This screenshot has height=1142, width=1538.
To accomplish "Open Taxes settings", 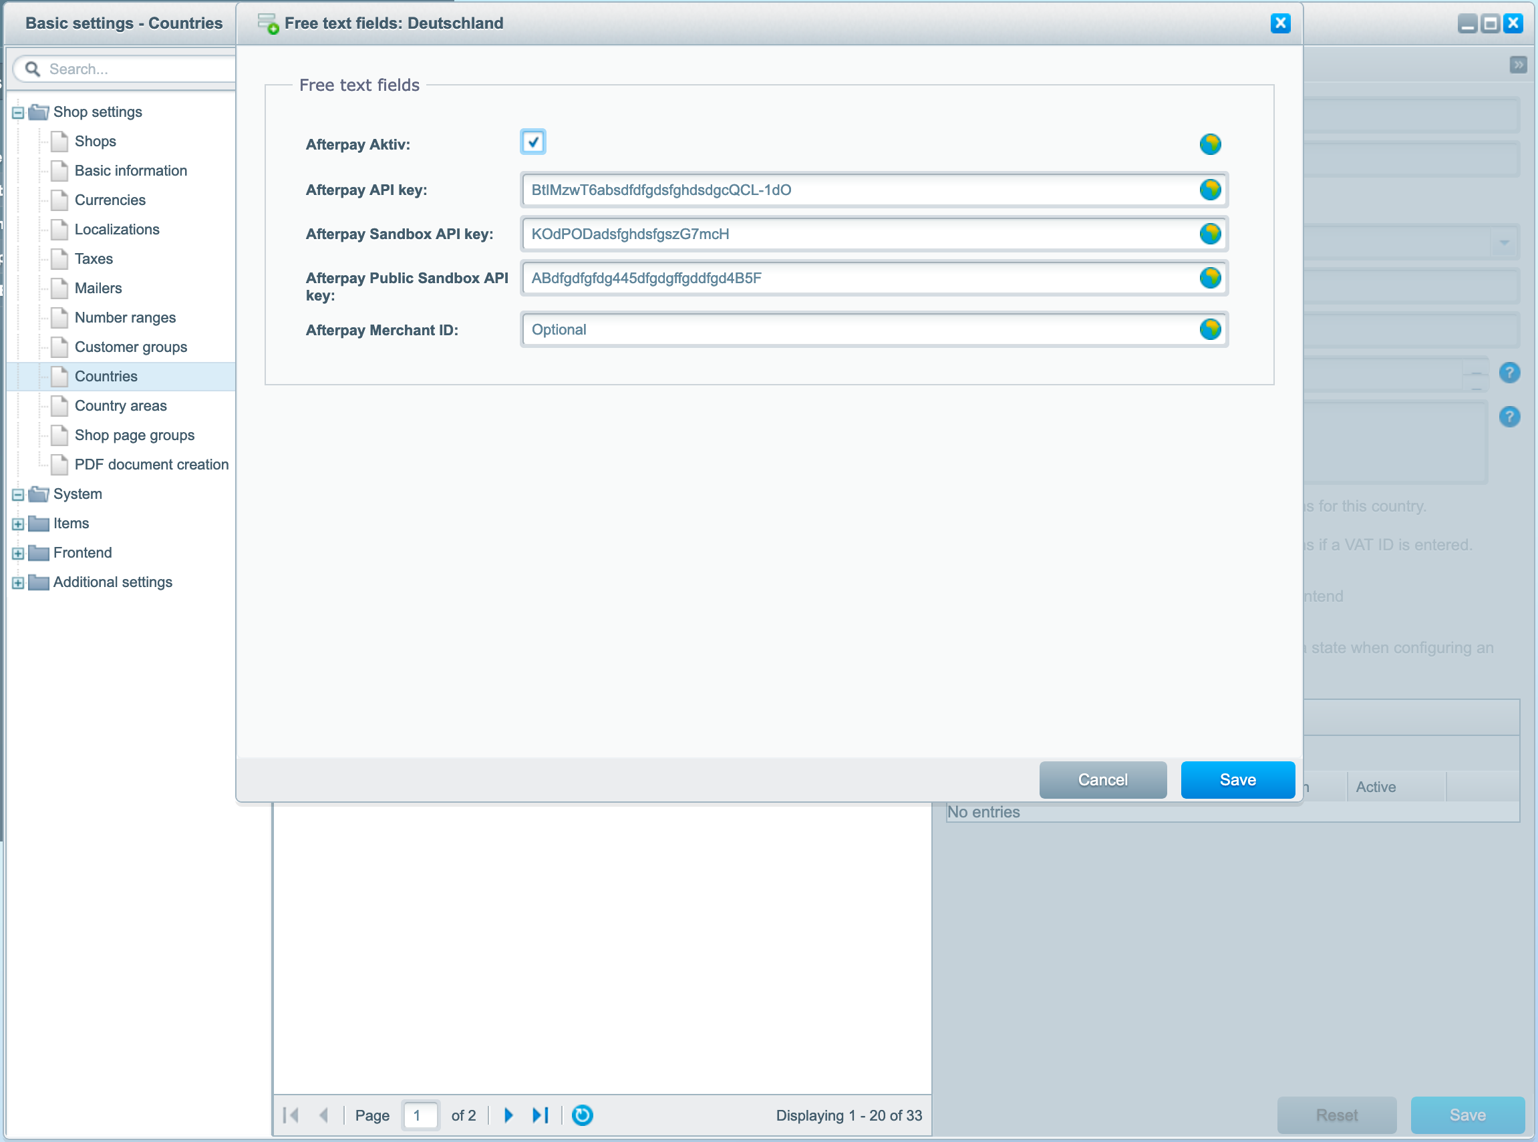I will 94,258.
